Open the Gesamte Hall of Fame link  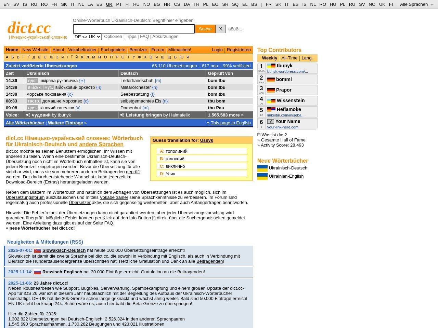(x=283, y=140)
